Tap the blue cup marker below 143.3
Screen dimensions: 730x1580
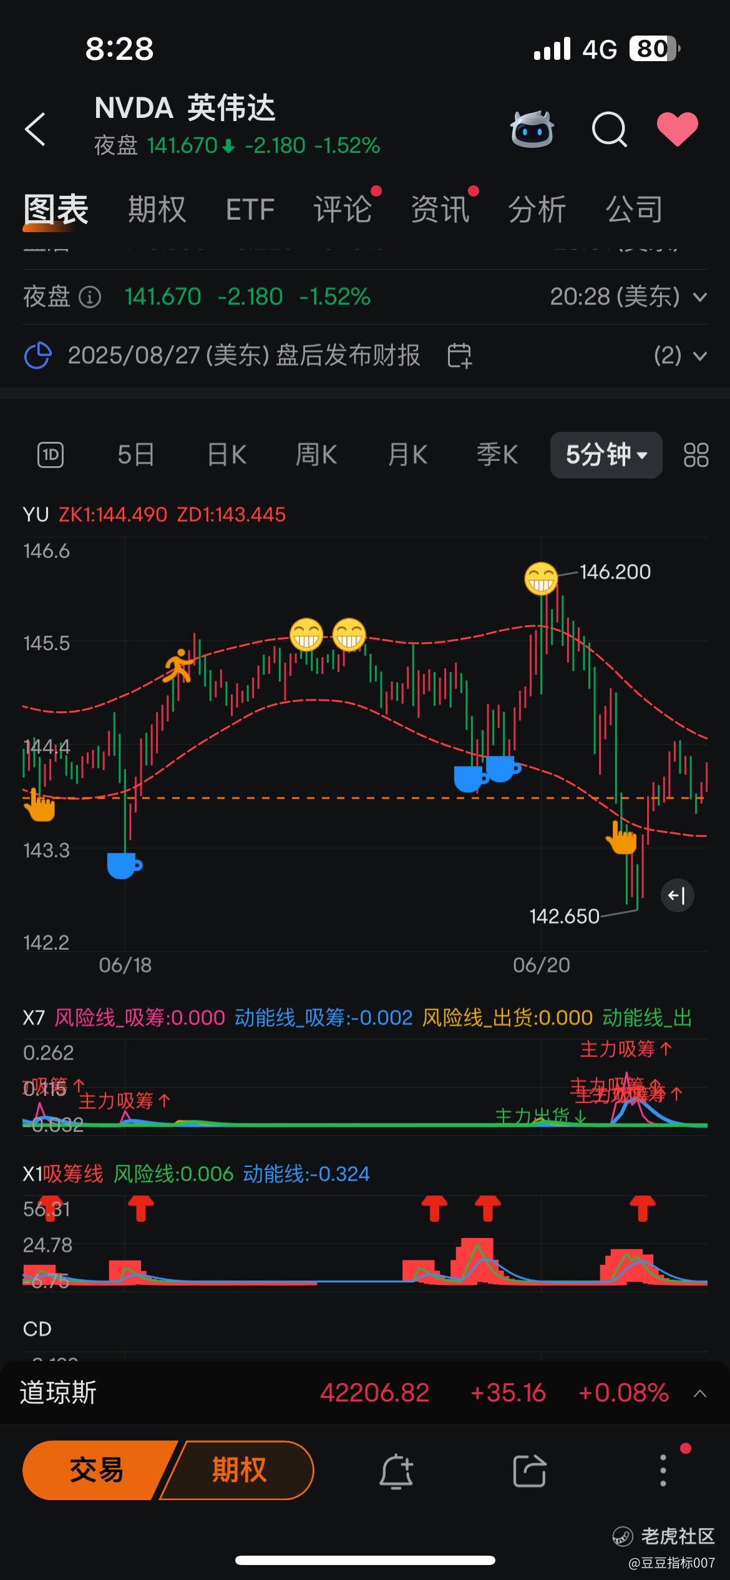tap(124, 866)
